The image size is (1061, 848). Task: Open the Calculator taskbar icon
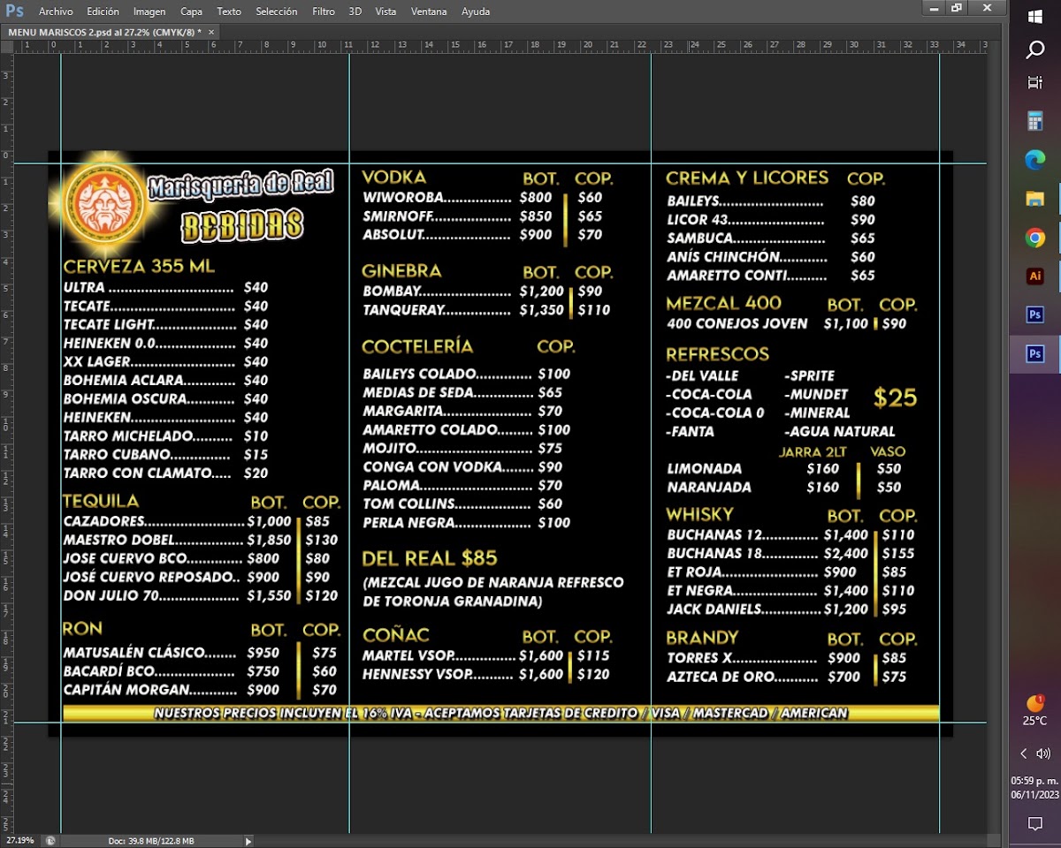coord(1035,121)
